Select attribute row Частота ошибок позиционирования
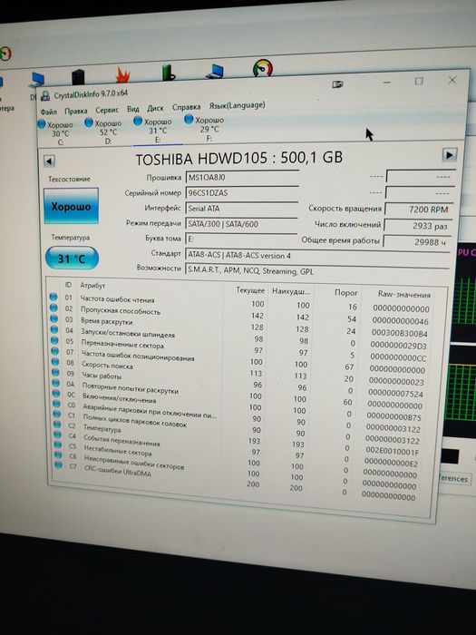This screenshot has height=635, width=476. (238, 359)
